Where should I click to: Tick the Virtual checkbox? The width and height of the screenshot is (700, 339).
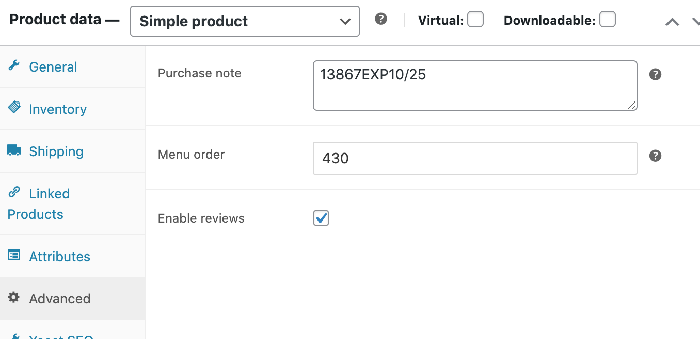pyautogui.click(x=475, y=20)
